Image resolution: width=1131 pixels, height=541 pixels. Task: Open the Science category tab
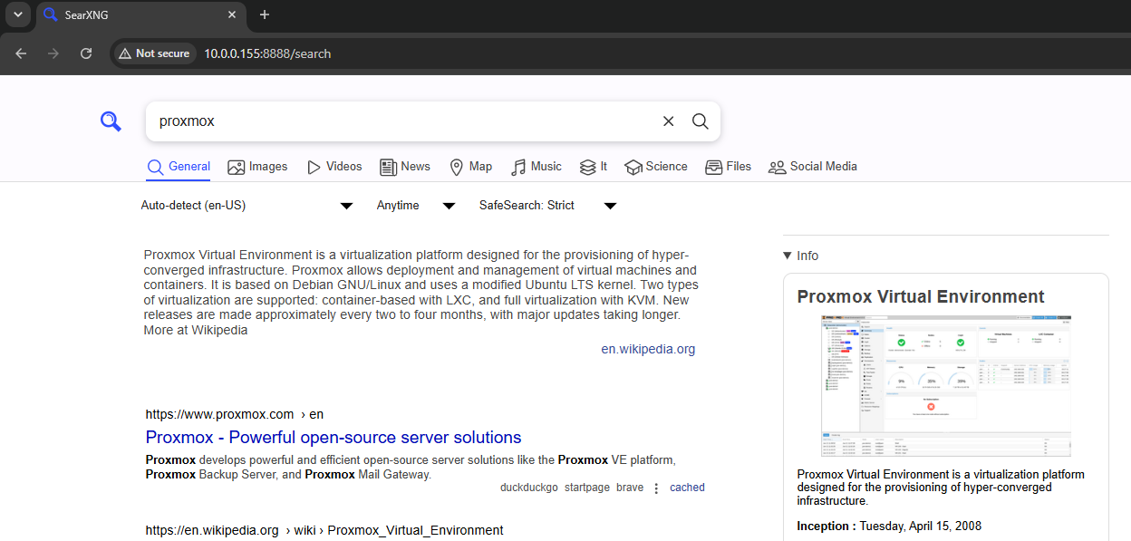pos(656,167)
